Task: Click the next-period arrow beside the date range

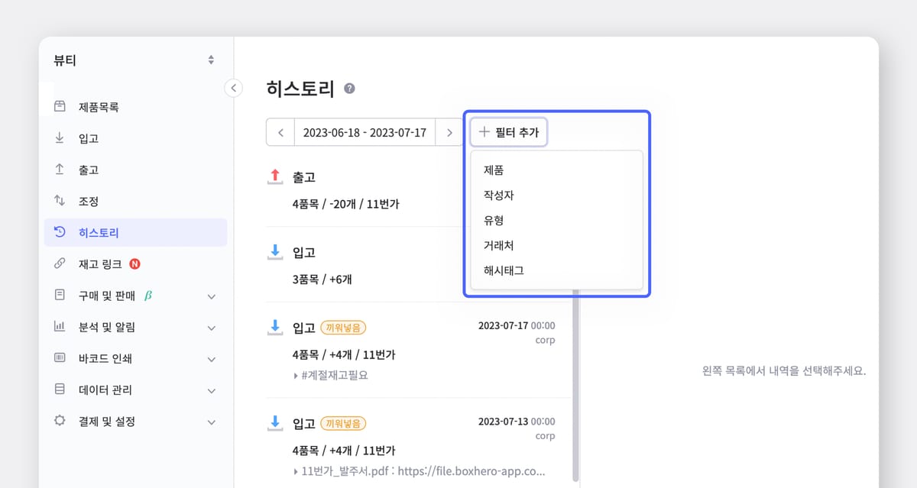Action: 449,131
